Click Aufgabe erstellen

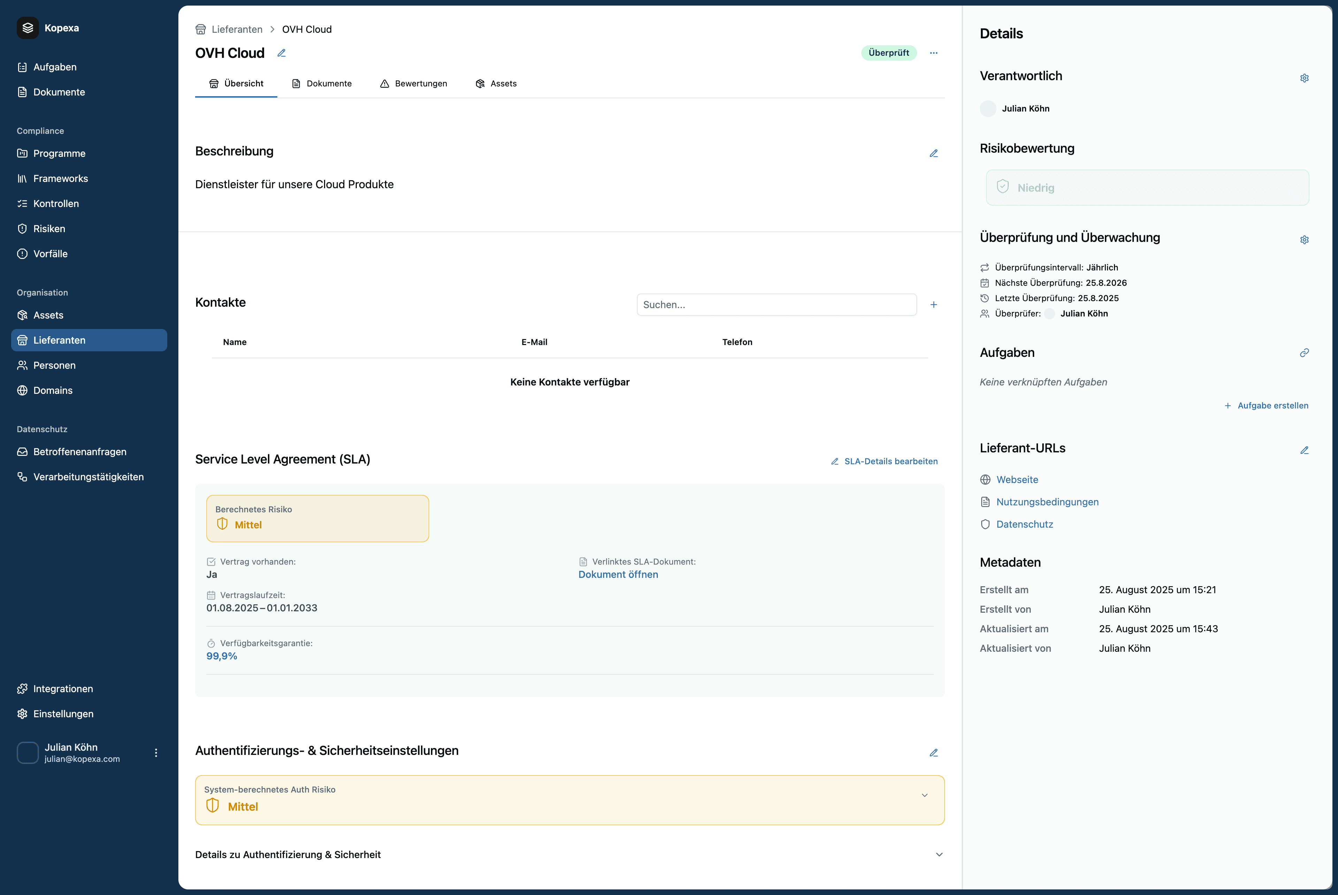click(1266, 406)
